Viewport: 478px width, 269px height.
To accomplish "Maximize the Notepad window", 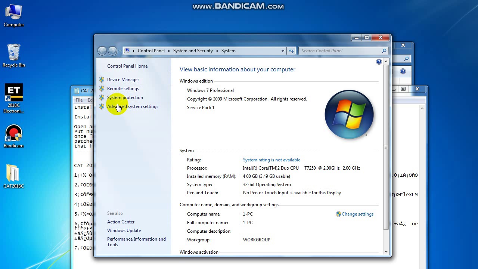I will pyautogui.click(x=403, y=89).
